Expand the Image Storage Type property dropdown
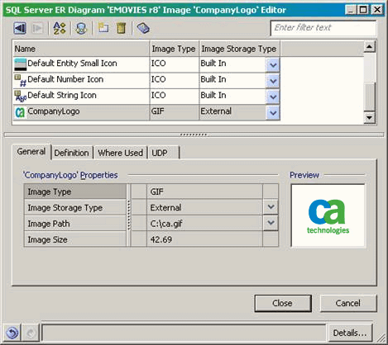This screenshot has width=388, height=345. click(x=271, y=207)
